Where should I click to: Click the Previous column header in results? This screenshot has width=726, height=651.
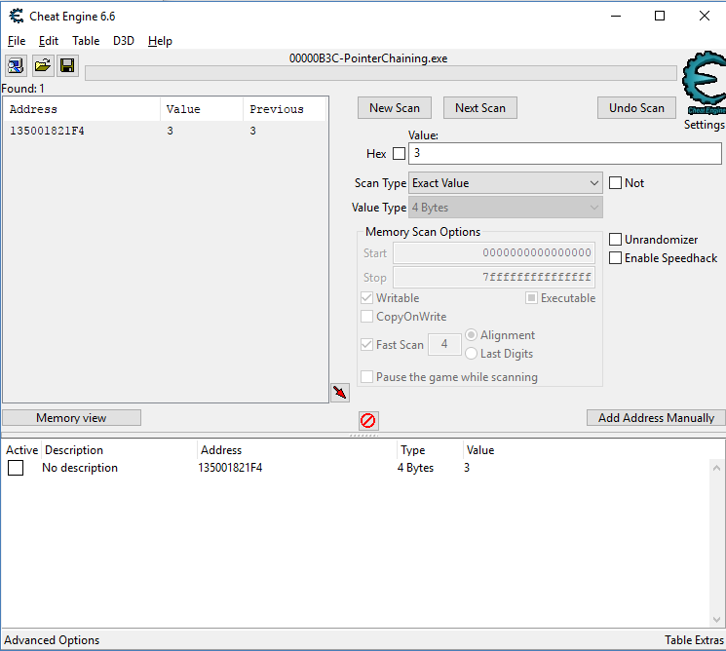point(285,109)
